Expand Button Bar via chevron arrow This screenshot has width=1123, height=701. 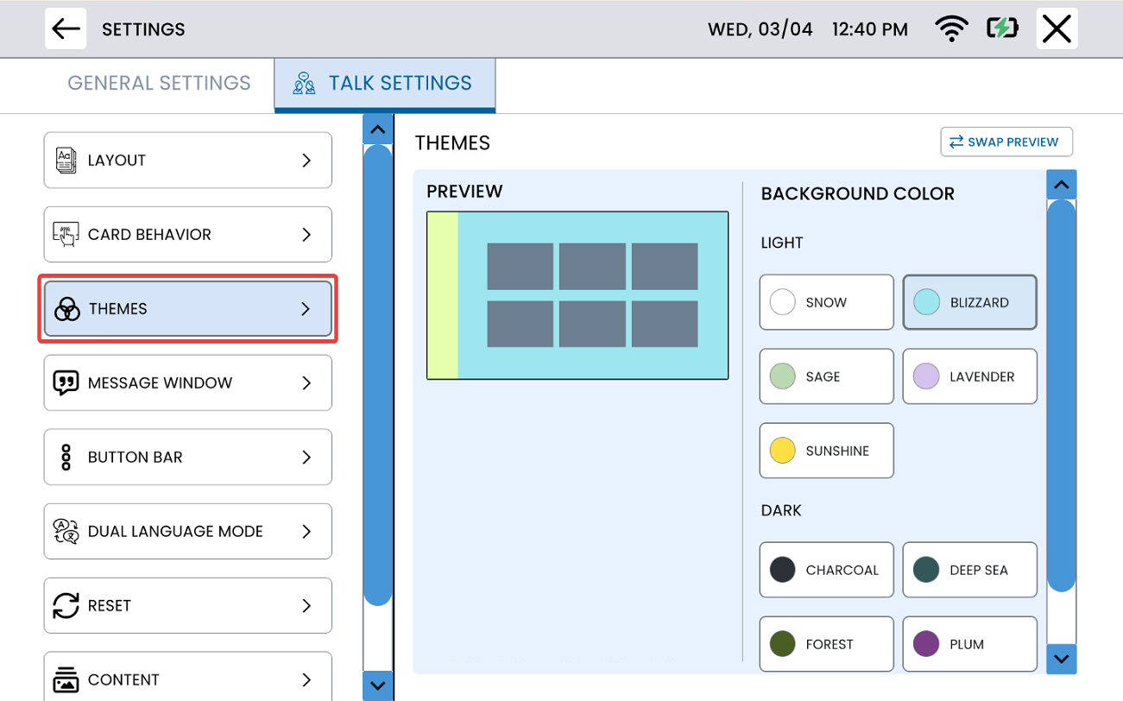306,458
